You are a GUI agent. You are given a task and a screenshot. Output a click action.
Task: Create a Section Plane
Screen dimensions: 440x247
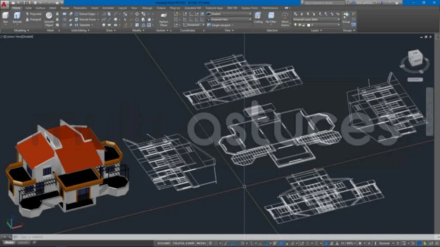click(x=164, y=19)
